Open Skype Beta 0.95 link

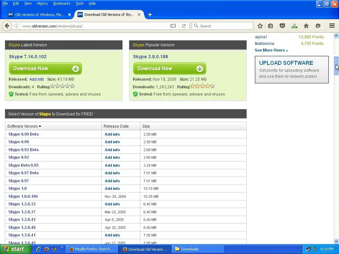click(x=24, y=165)
